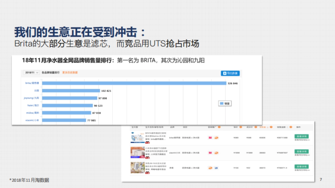Click the Xiaomi water purifier product thumbnail
335x188 pixels.
pyautogui.click(x=137, y=153)
